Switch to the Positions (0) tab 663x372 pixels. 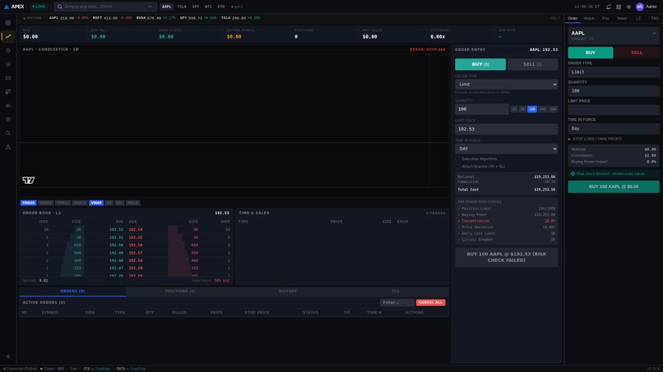[x=179, y=292]
